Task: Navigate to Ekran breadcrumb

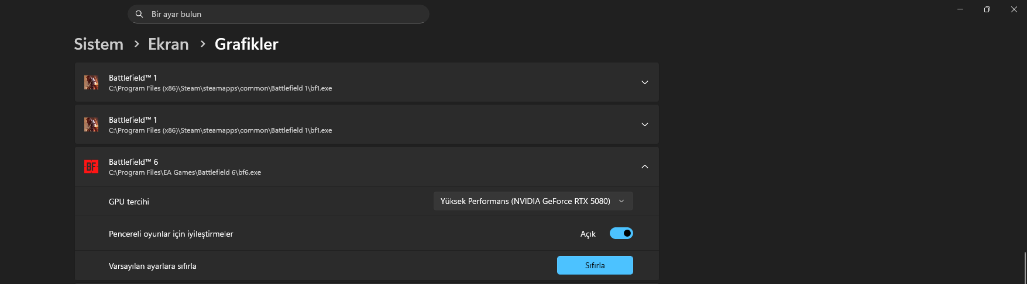Action: [169, 44]
